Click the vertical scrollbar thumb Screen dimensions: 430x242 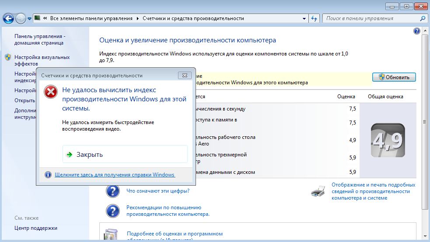click(425, 122)
